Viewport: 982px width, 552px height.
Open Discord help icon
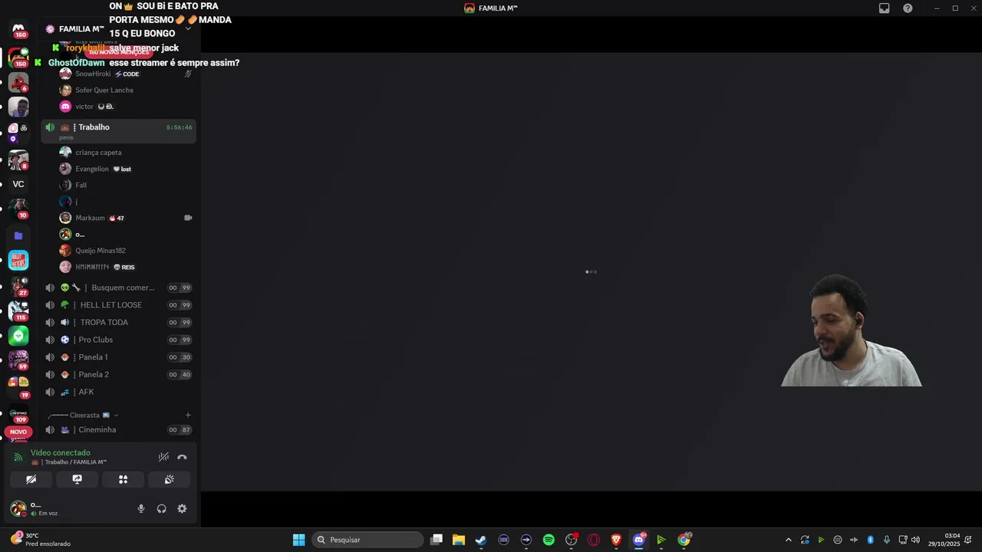pyautogui.click(x=908, y=8)
